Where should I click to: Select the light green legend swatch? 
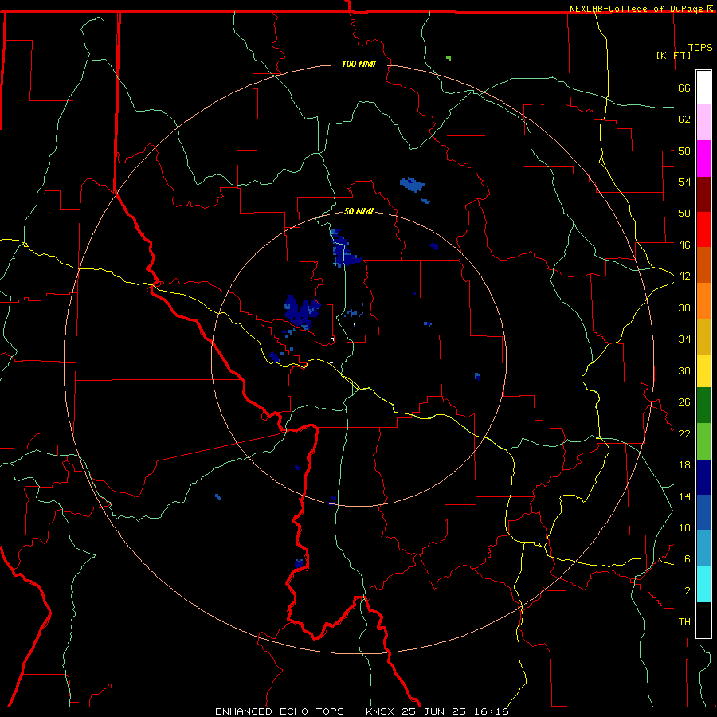pyautogui.click(x=703, y=441)
